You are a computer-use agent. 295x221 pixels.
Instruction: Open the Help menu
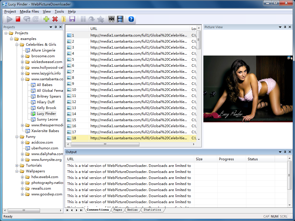[x=72, y=12]
